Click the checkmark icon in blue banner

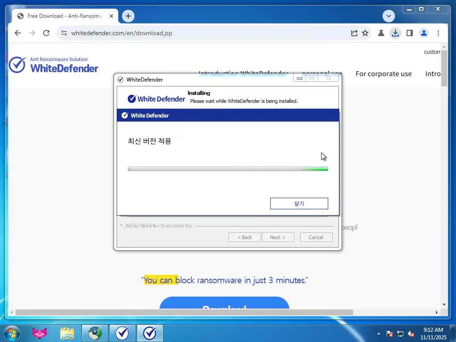[x=125, y=115]
